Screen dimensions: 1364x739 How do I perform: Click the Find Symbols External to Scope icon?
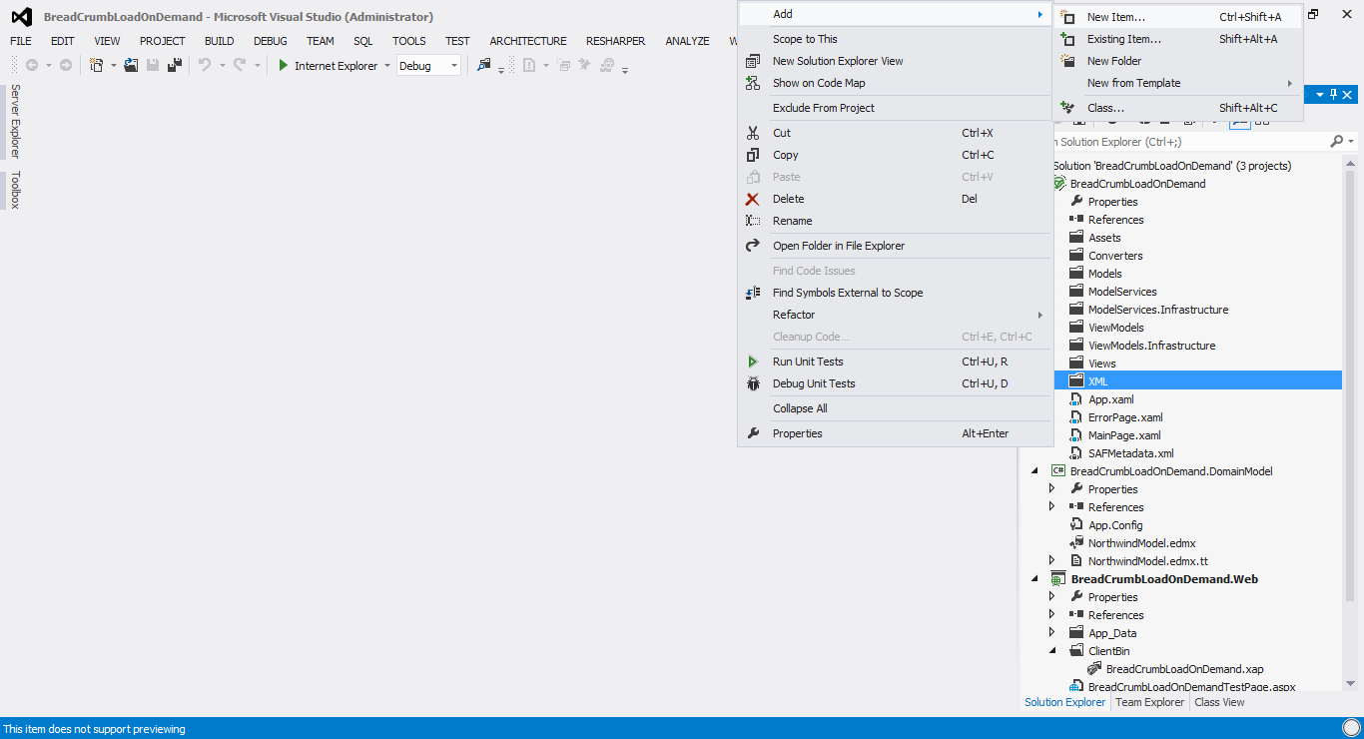pyautogui.click(x=753, y=293)
